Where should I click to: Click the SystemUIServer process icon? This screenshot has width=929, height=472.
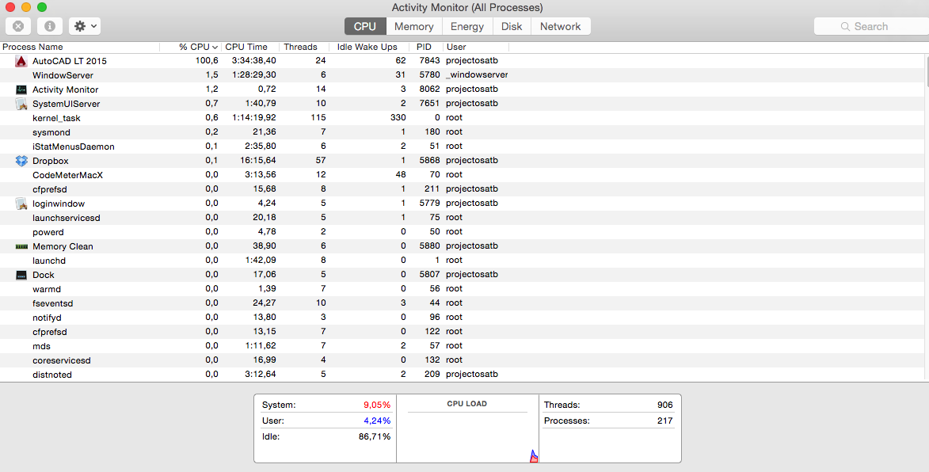tap(21, 104)
